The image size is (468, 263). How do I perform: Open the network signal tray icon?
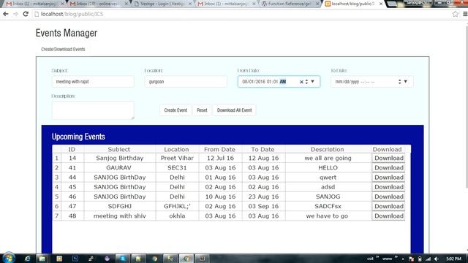point(428,259)
